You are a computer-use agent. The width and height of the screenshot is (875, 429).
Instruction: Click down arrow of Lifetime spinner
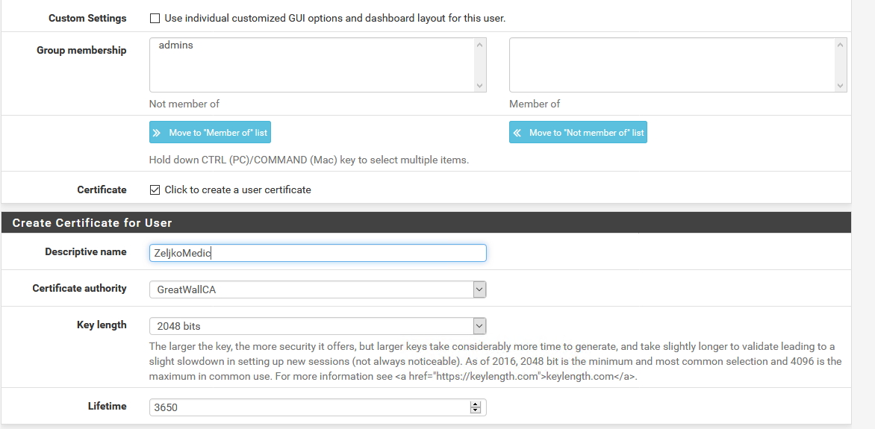tap(475, 410)
